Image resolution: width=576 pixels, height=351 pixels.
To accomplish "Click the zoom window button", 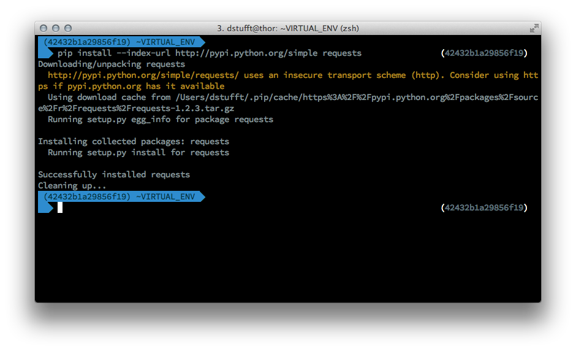I will 68,28.
